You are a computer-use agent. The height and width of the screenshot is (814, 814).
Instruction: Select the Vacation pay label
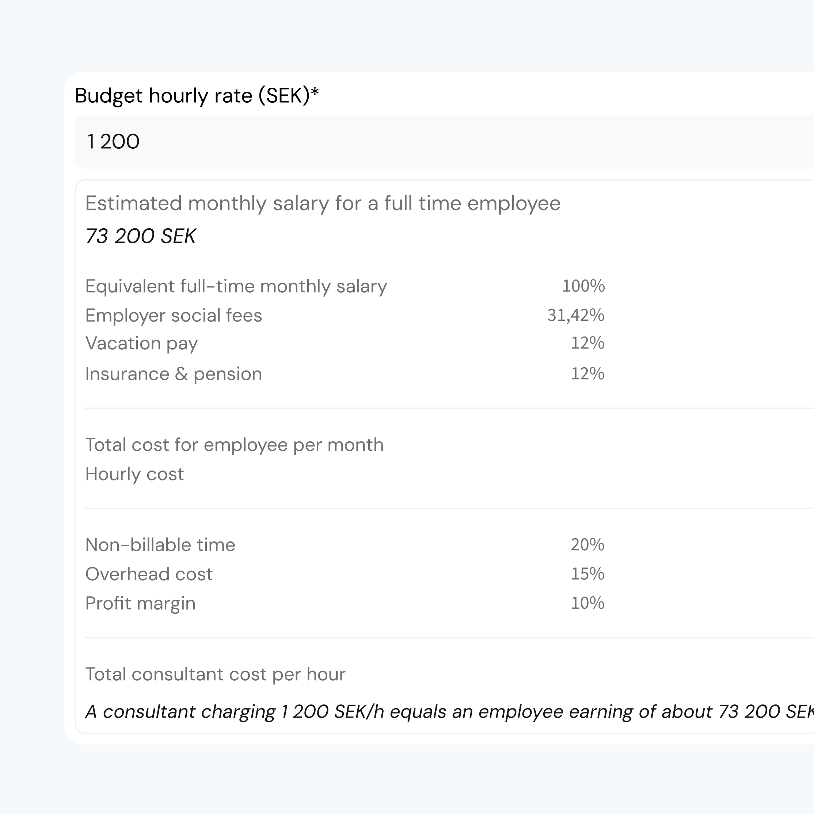pos(141,343)
